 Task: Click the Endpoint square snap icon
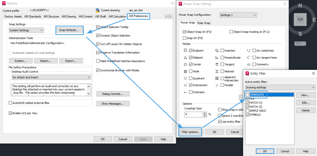coord(185,51)
